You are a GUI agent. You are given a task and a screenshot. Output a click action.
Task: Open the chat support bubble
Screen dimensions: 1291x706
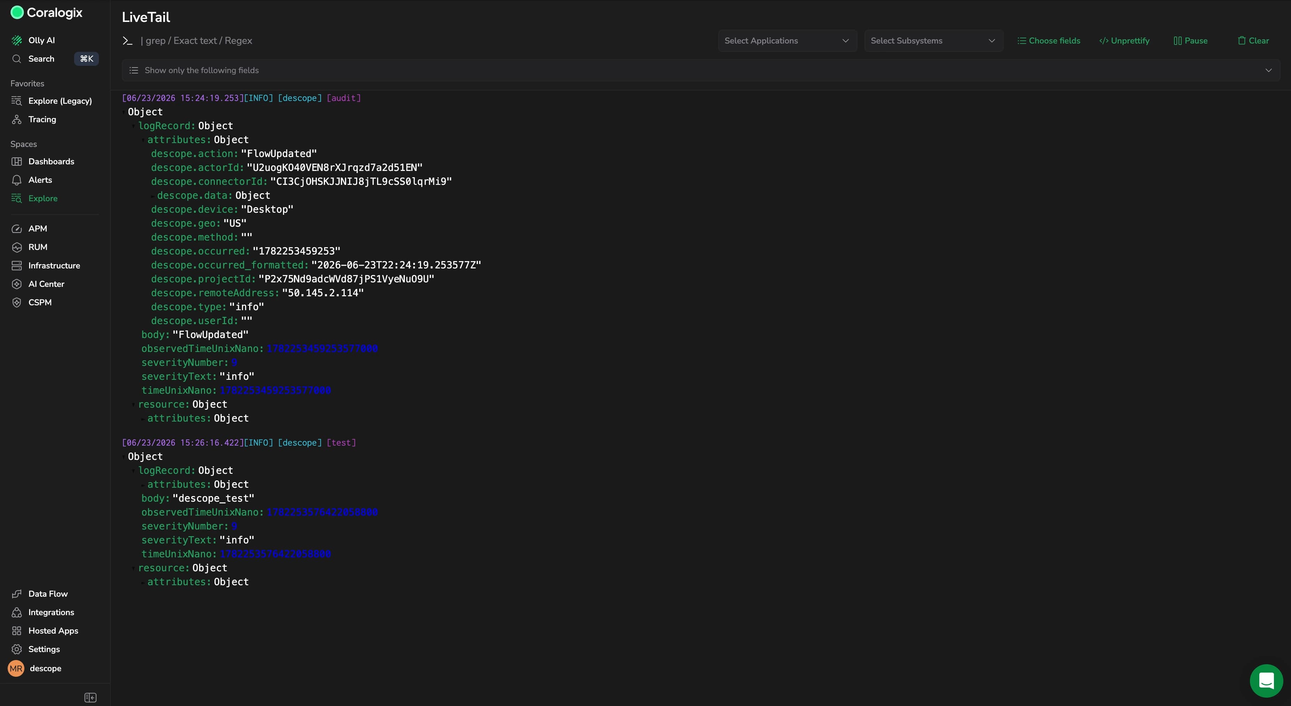pyautogui.click(x=1266, y=681)
